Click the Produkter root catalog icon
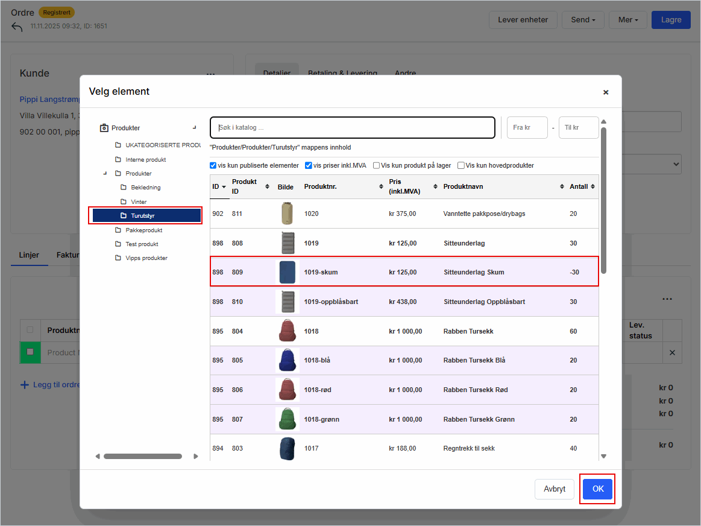This screenshot has height=526, width=701. [104, 128]
